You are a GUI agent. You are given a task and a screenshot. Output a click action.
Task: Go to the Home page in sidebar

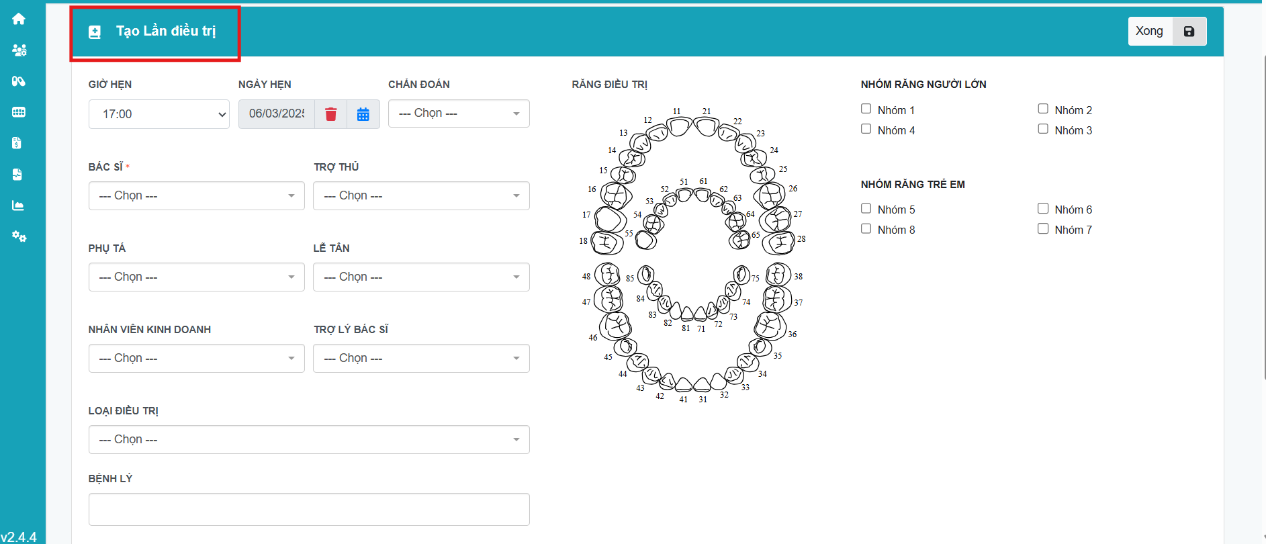(19, 19)
